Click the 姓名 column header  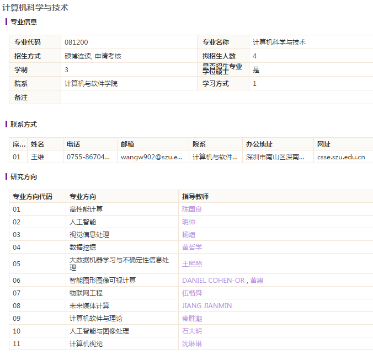(38, 144)
